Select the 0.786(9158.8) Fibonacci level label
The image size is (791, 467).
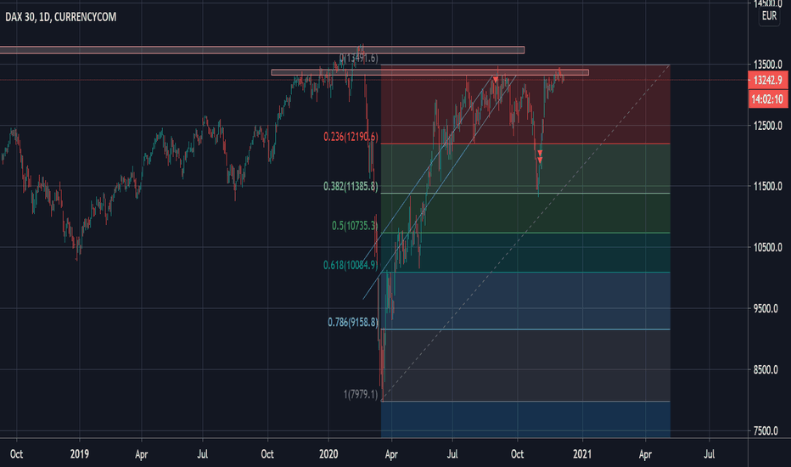(352, 322)
